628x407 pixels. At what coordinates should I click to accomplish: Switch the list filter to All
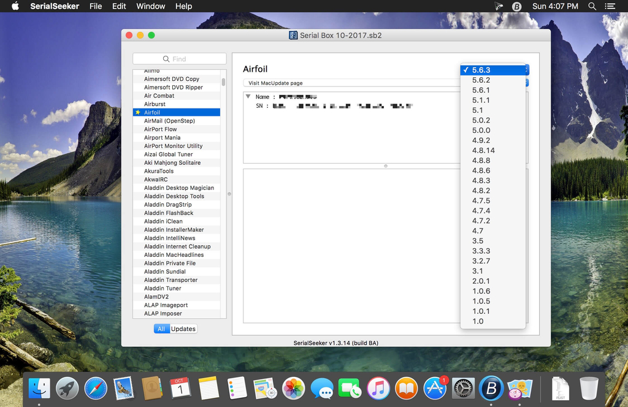click(x=161, y=329)
